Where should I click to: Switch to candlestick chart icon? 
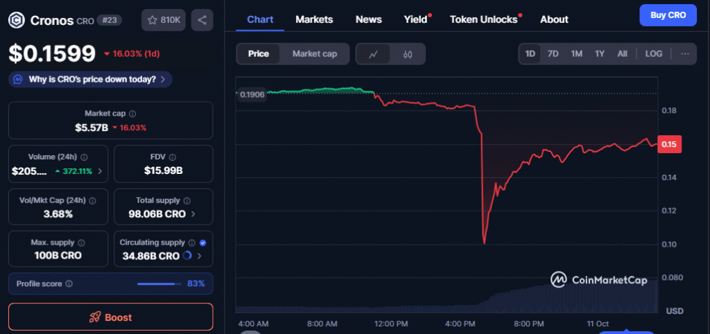[x=408, y=54]
